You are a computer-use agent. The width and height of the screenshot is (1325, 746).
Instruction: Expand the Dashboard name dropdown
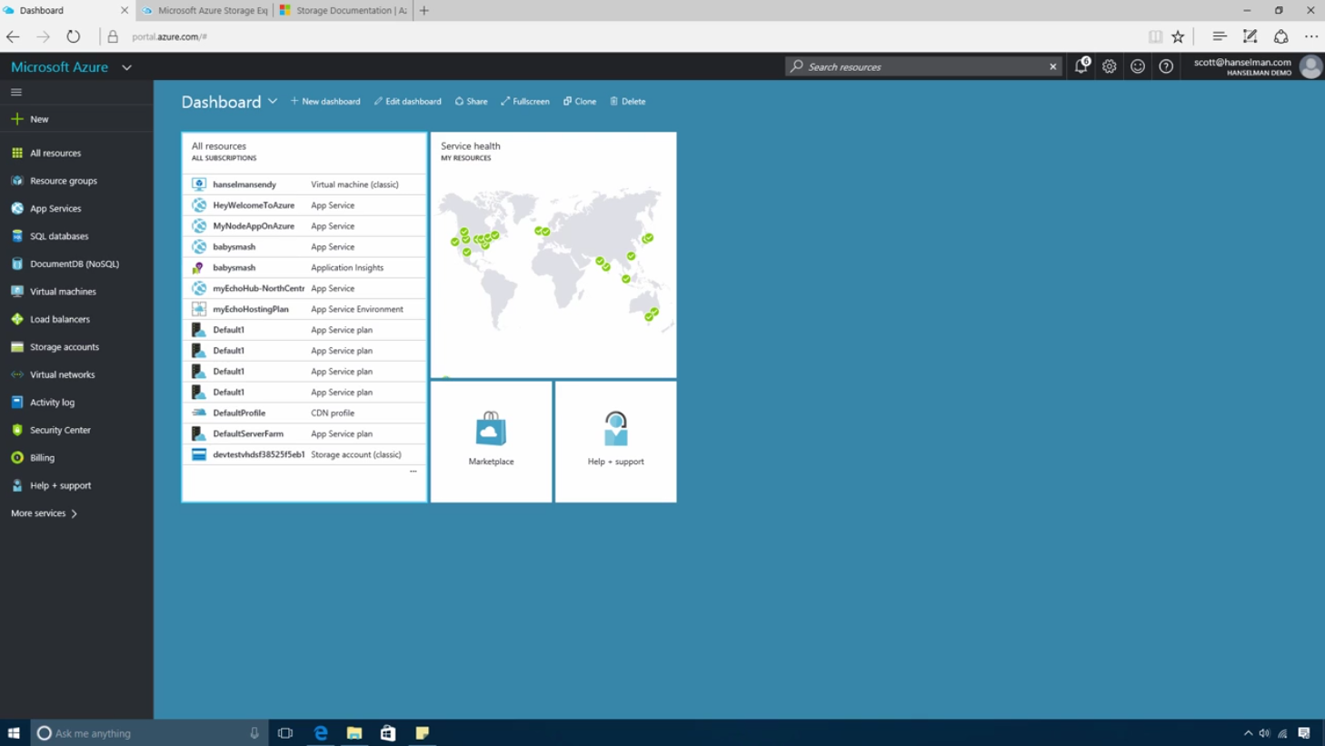pos(272,102)
